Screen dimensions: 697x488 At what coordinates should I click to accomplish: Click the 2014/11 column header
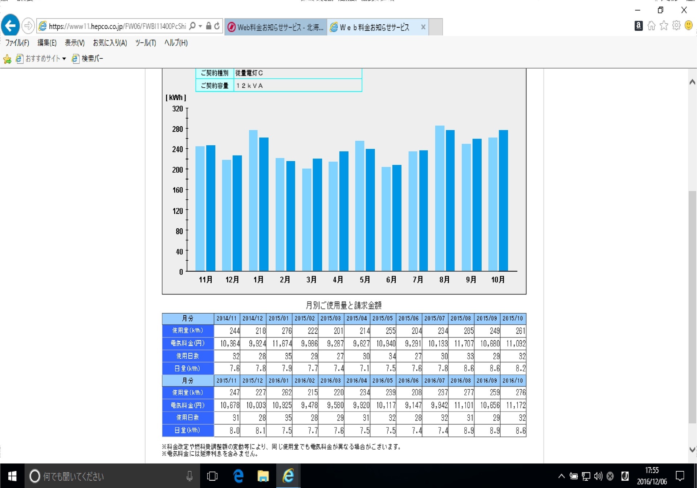(x=227, y=318)
